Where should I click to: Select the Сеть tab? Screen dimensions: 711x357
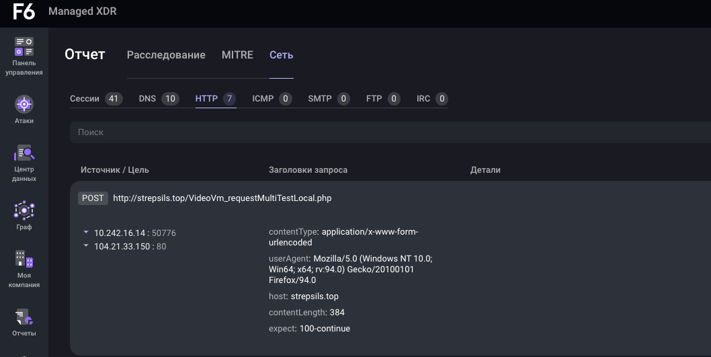tap(281, 55)
